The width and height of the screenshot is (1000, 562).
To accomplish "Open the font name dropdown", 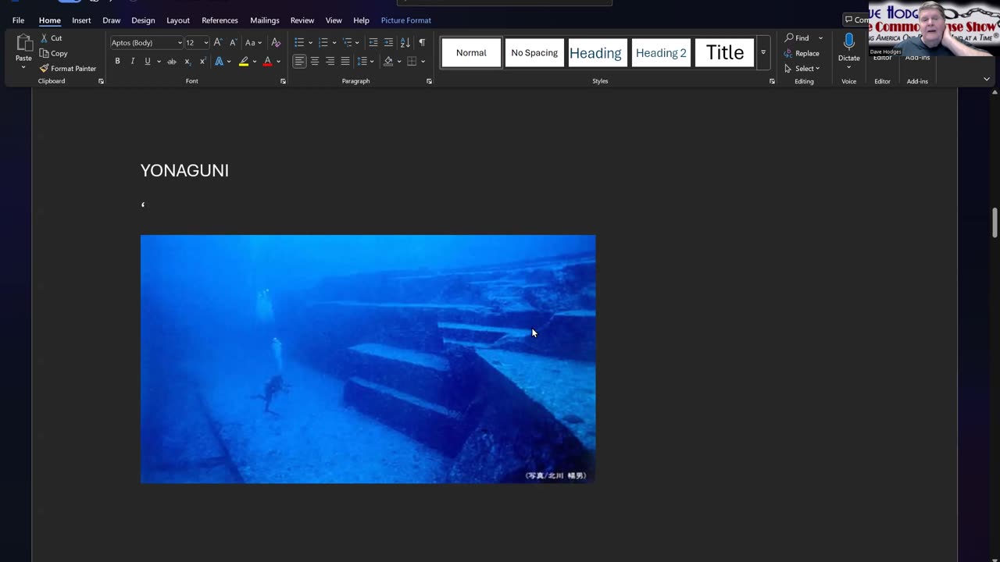I will tap(180, 43).
